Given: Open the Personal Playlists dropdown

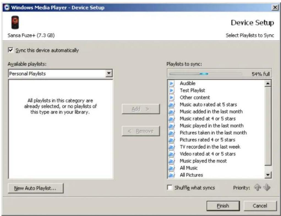Looking at the screenshot, I should click(109, 73).
